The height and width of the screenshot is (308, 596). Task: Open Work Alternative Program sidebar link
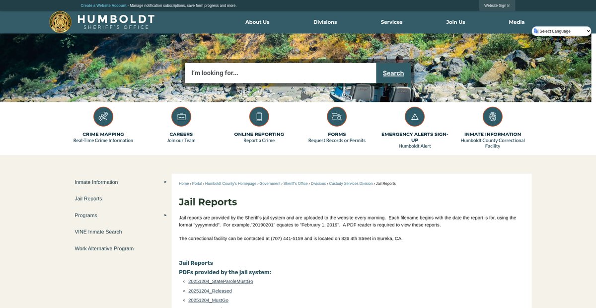click(104, 249)
